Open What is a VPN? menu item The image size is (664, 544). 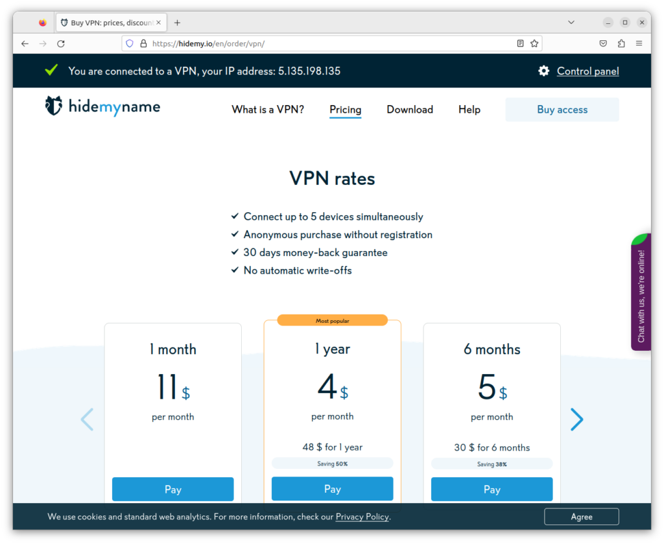pyautogui.click(x=268, y=110)
